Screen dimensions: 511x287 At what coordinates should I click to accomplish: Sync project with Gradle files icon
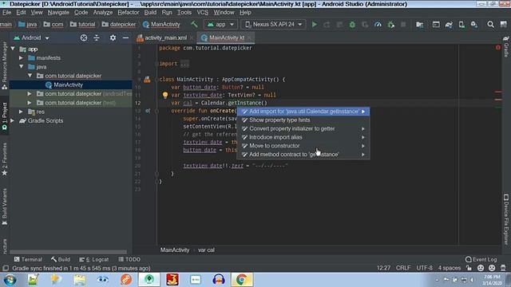(x=449, y=25)
